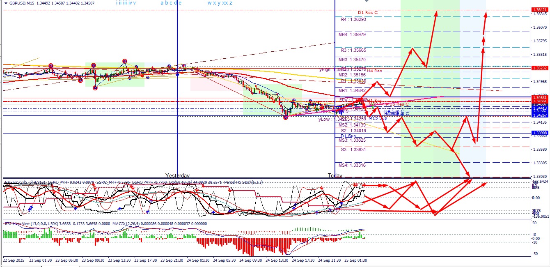Click the R3 : 1.35665 pivot label
Screen dimensions: 550x267
(353, 50)
